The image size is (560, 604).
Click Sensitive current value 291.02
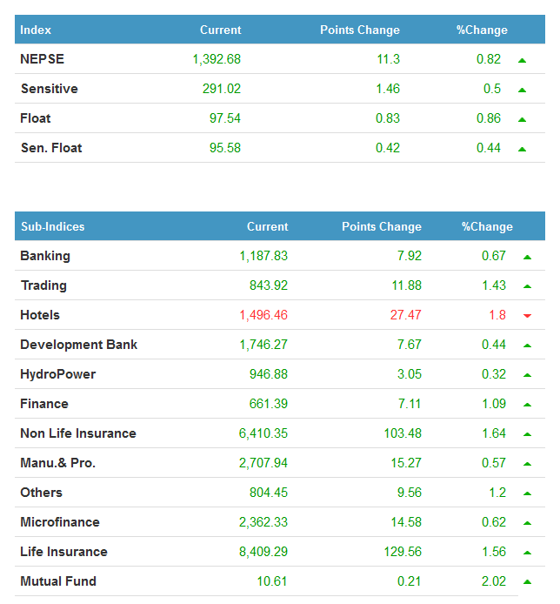click(x=222, y=89)
